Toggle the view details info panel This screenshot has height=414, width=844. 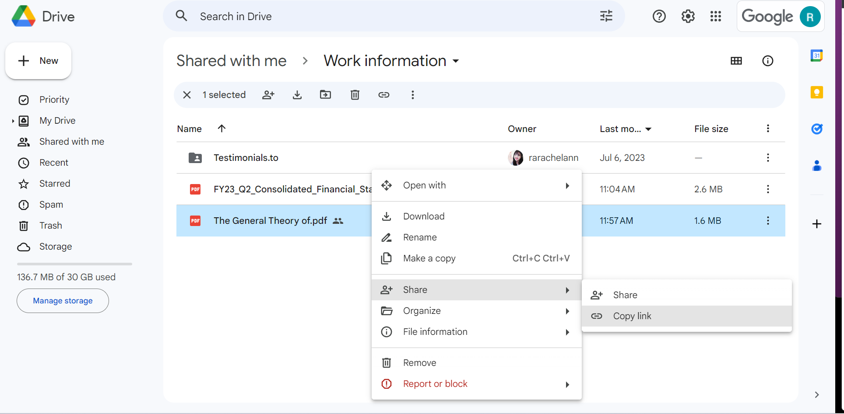coord(767,61)
